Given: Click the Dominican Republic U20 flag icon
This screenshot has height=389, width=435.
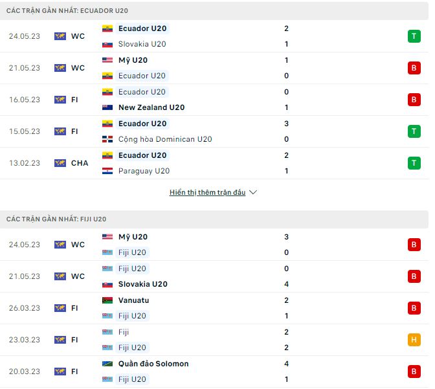Looking at the screenshot, I should (107, 139).
